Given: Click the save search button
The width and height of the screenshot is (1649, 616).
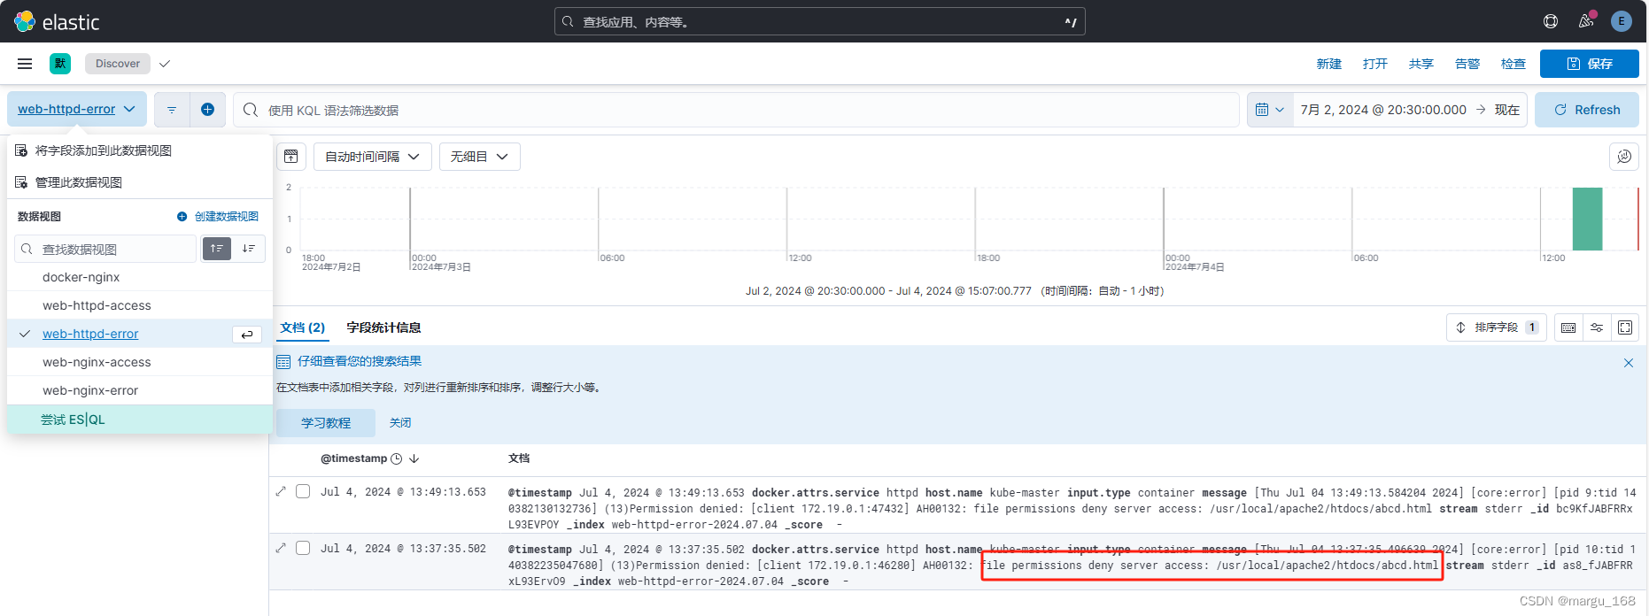Looking at the screenshot, I should coord(1590,64).
